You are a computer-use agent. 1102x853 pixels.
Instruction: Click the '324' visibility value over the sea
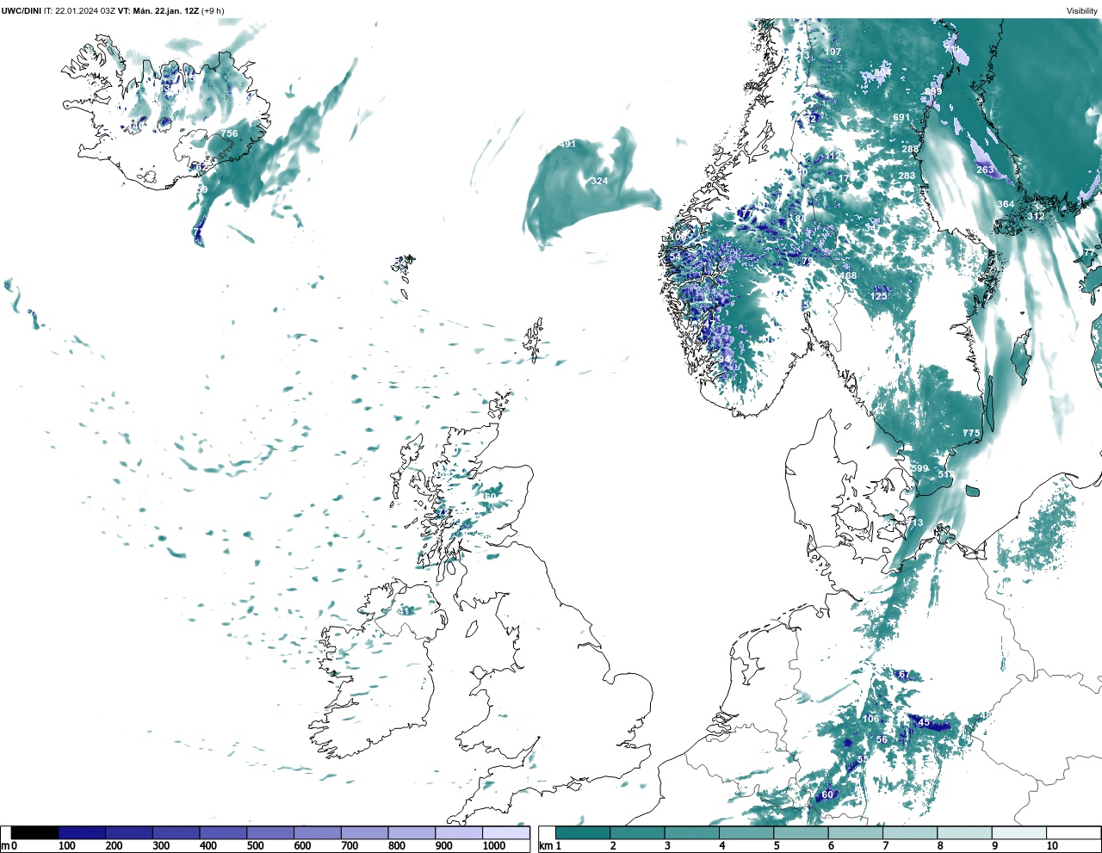click(x=599, y=181)
